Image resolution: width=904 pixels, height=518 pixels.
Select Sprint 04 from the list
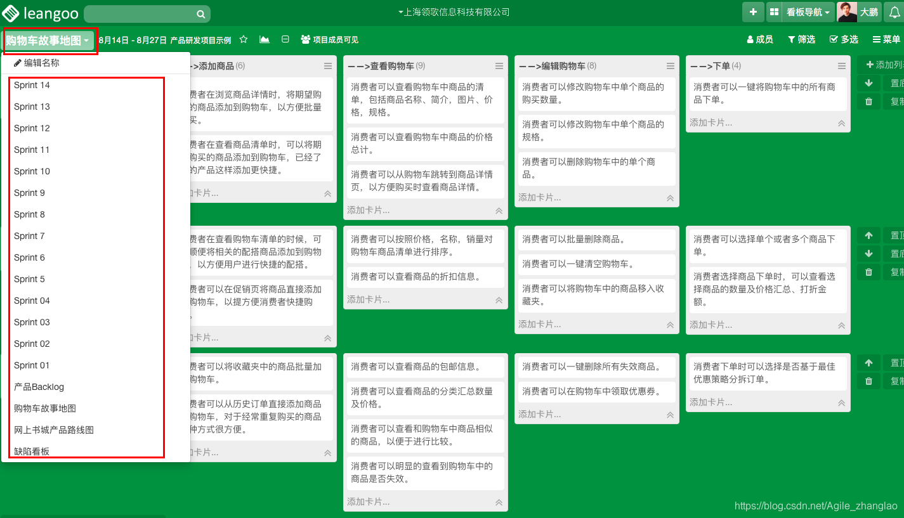pyautogui.click(x=32, y=301)
